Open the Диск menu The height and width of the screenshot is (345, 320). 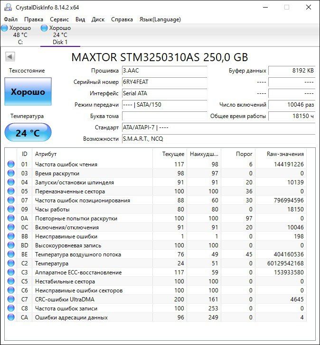98,19
